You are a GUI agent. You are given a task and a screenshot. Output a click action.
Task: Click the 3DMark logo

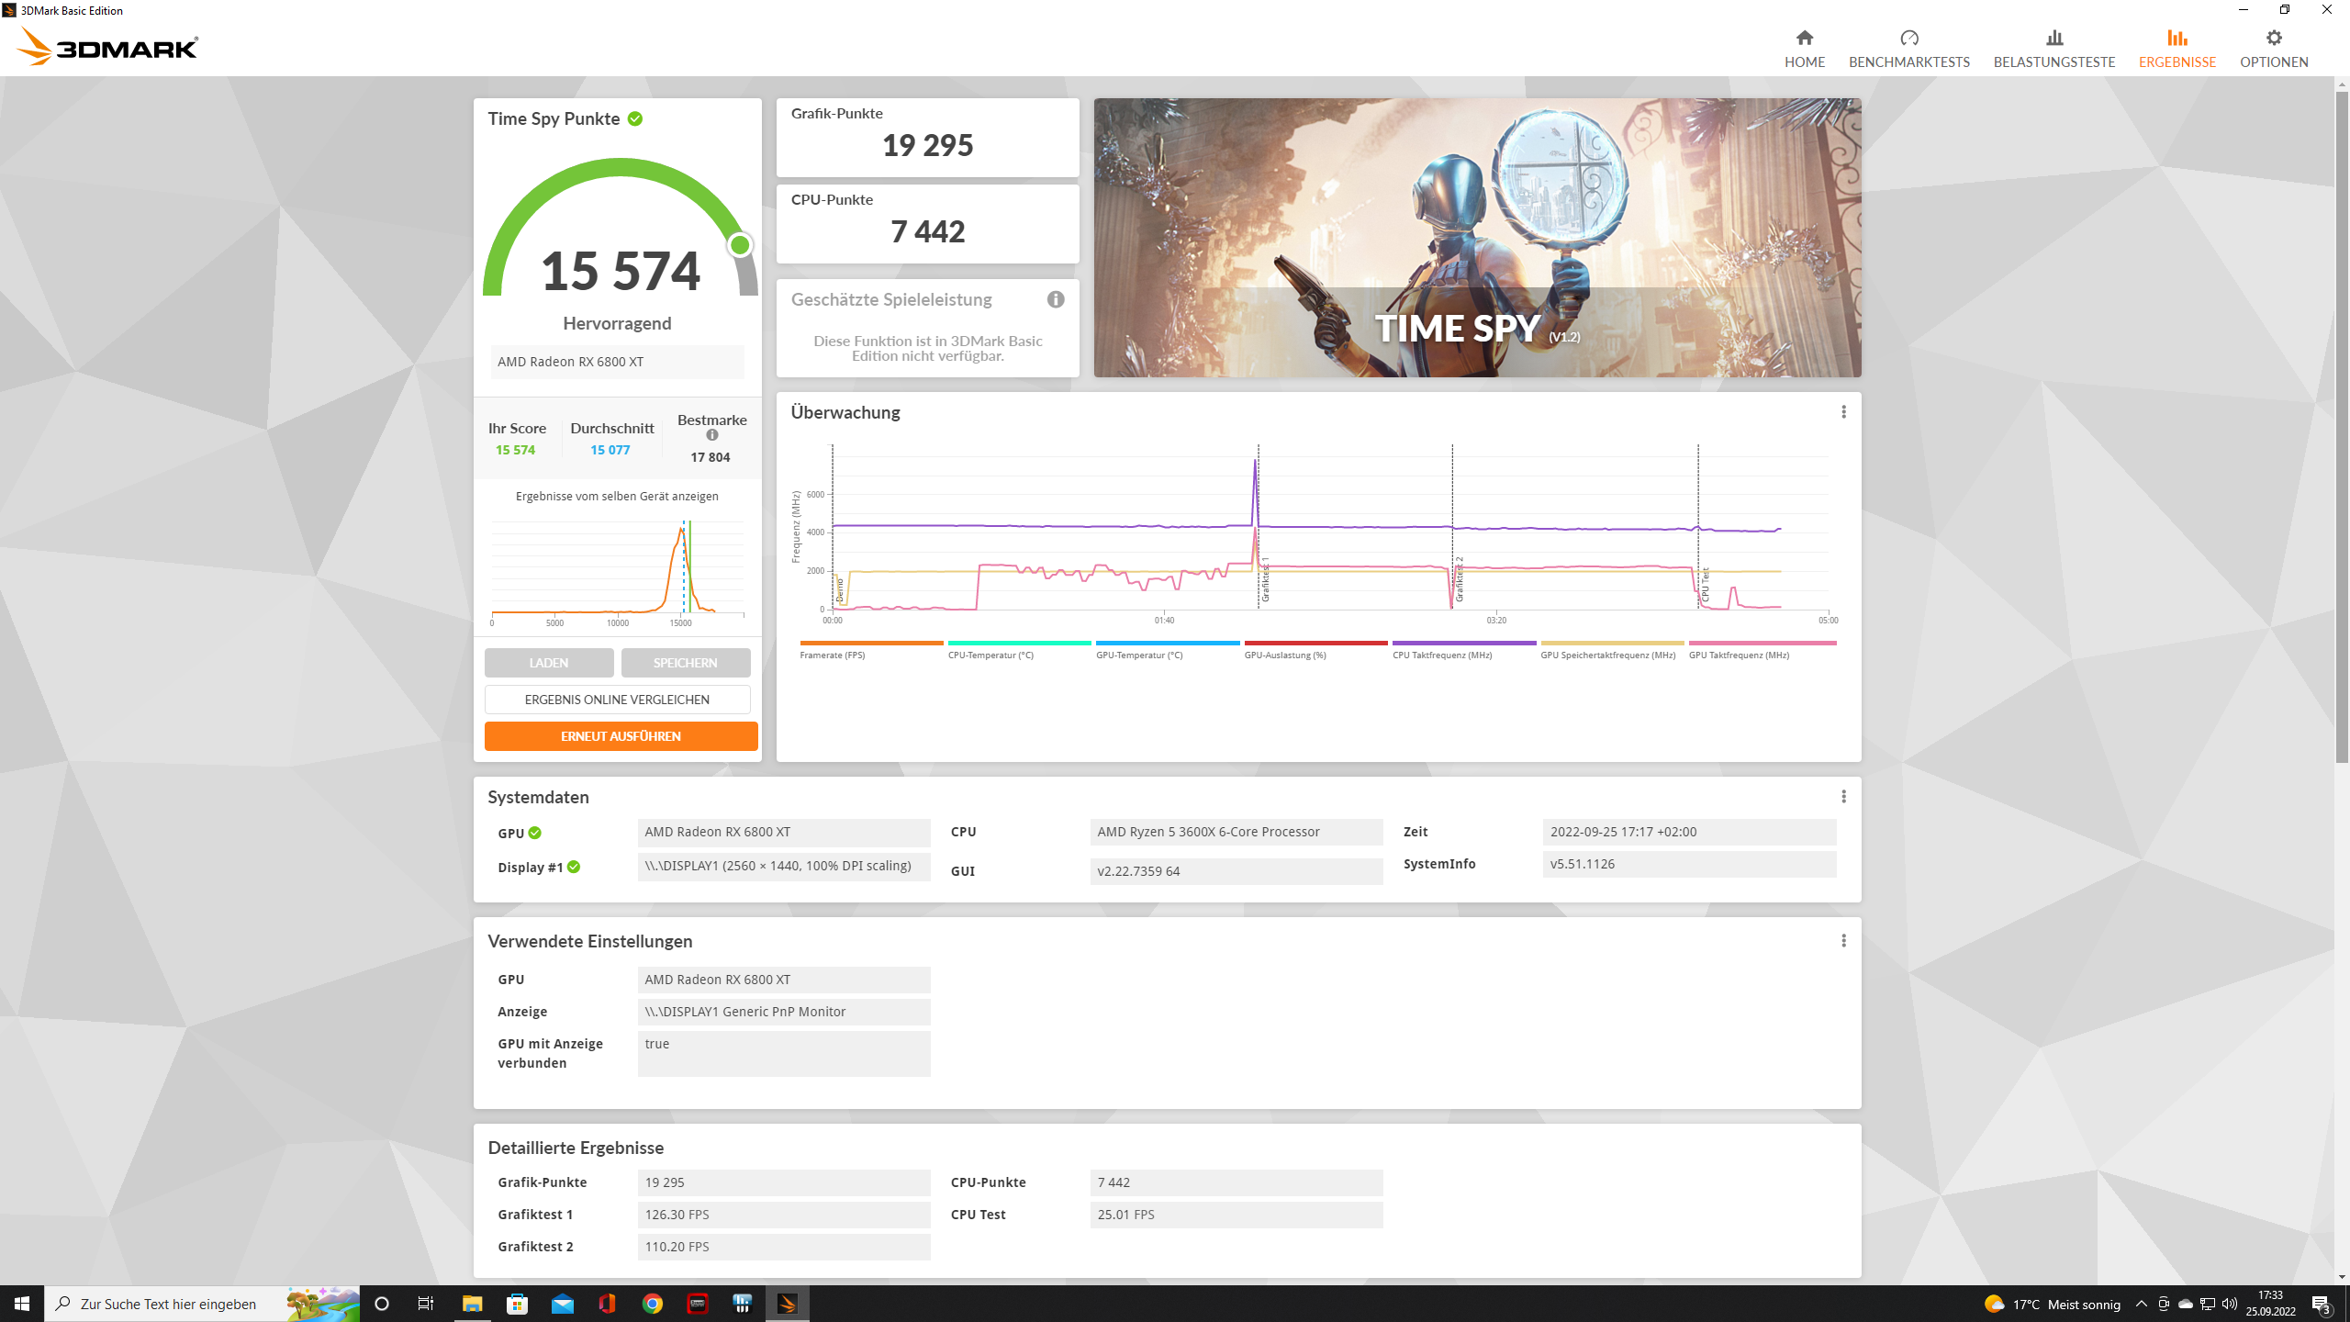point(107,46)
